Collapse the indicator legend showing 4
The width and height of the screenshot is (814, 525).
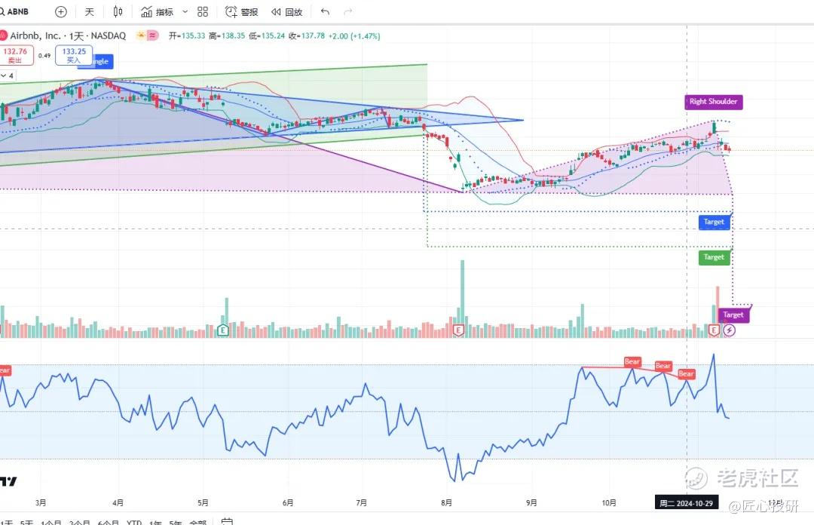pyautogui.click(x=8, y=76)
